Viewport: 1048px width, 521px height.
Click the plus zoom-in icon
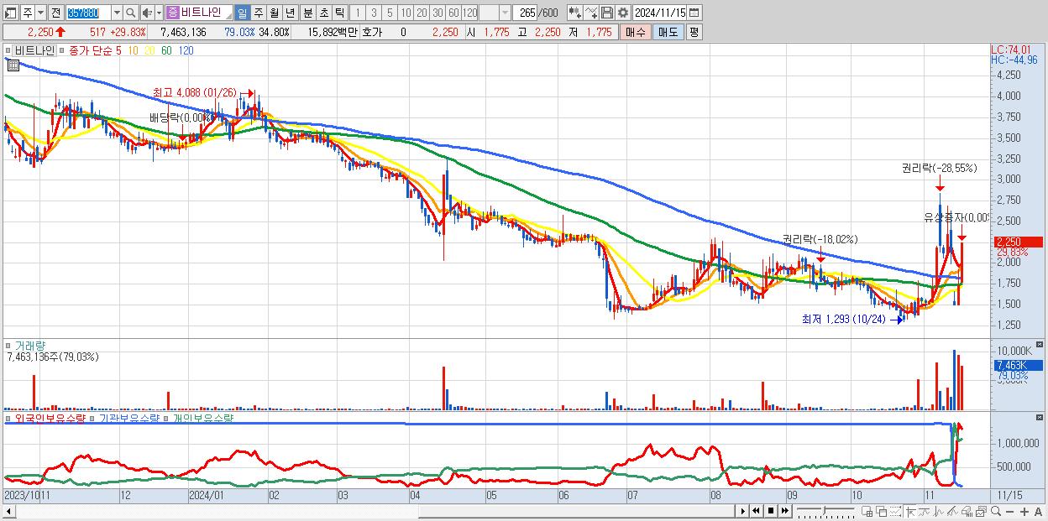1024,511
